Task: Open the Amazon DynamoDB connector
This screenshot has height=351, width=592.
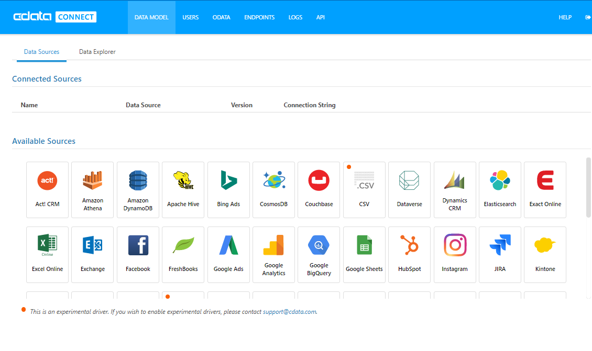Action: point(138,190)
